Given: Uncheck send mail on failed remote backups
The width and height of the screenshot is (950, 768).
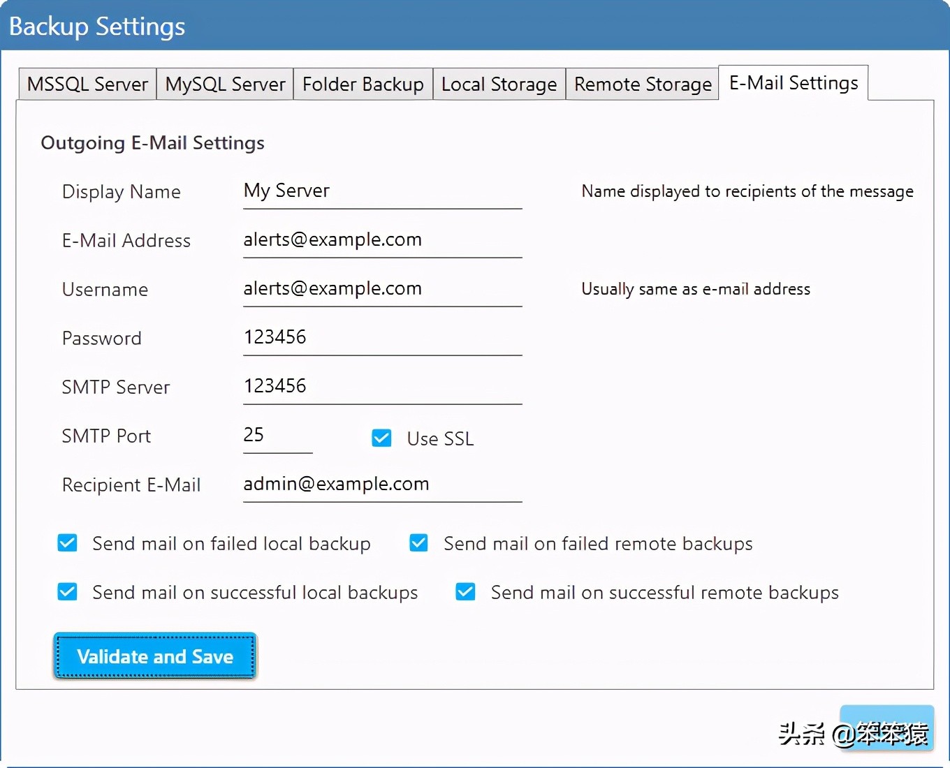Looking at the screenshot, I should [418, 542].
